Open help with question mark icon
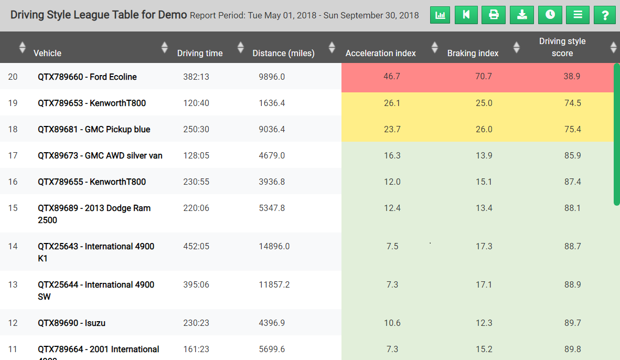 click(x=605, y=15)
